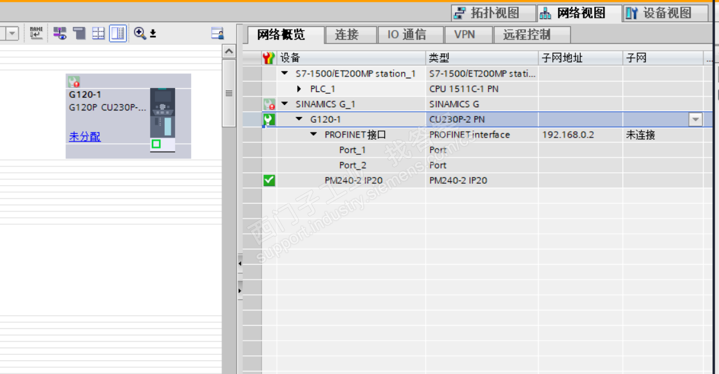Screen dimensions: 719x374
Task: Click the show address labels icon
Action: (60, 33)
